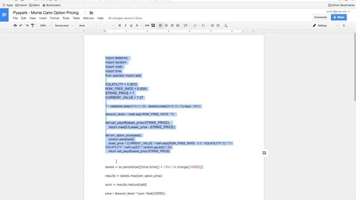The height and width of the screenshot is (200, 356).
Task: Click the Bulleted list icon
Action: (204, 26)
